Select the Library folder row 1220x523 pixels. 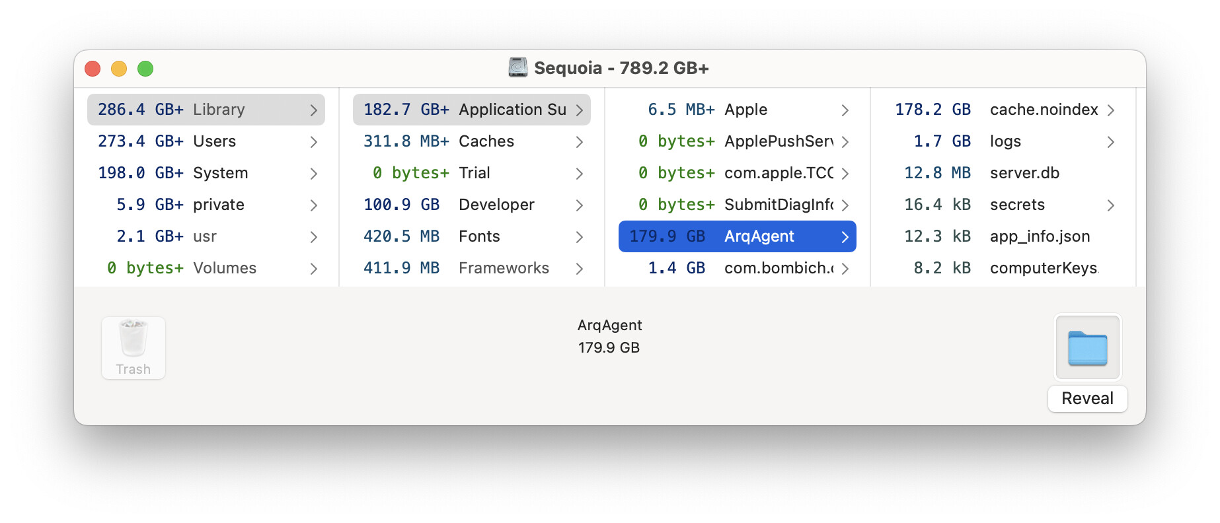pos(206,110)
